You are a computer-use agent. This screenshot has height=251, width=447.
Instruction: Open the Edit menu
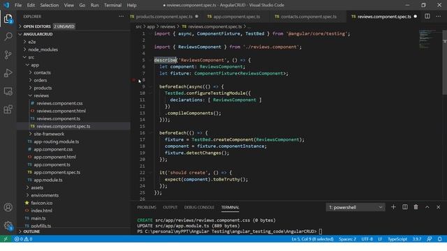[31, 5]
